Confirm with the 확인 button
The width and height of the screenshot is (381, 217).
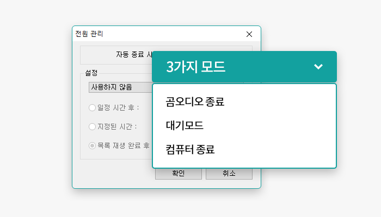179,174
